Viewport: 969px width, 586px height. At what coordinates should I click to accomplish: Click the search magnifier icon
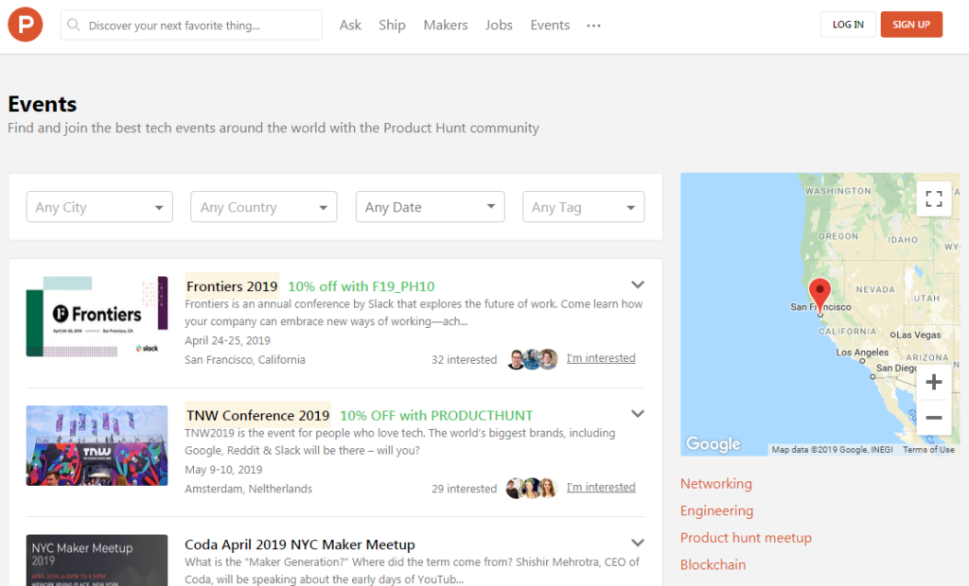coord(74,26)
